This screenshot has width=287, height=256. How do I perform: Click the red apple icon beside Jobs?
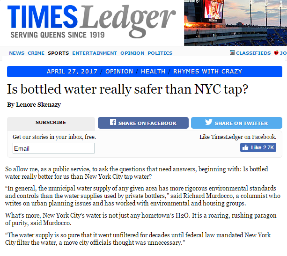click(276, 52)
